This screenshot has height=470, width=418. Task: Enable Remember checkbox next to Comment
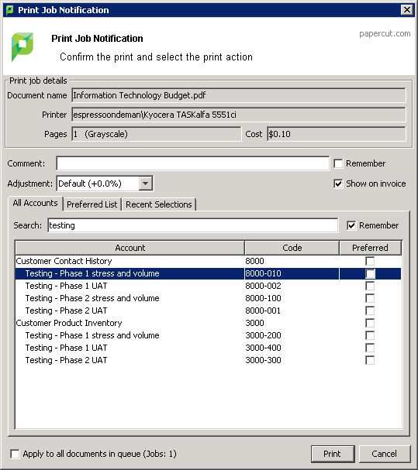(338, 163)
